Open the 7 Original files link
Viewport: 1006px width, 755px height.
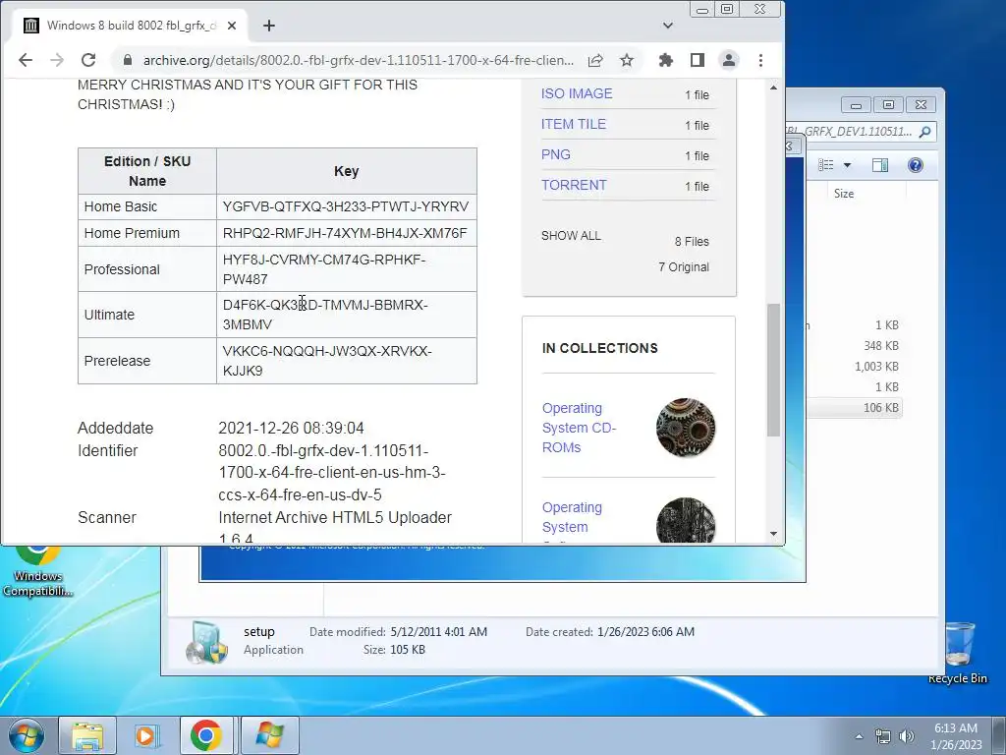(x=684, y=267)
